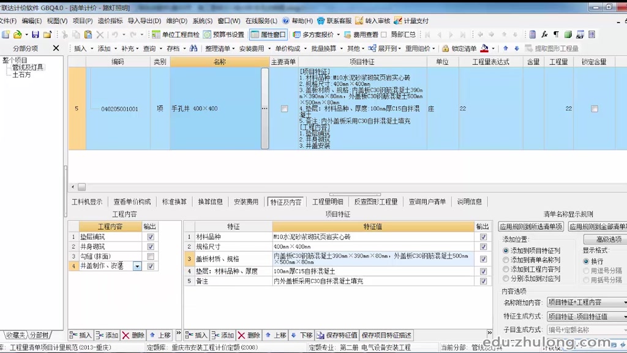Click the save diskette icon

pyautogui.click(x=36, y=34)
